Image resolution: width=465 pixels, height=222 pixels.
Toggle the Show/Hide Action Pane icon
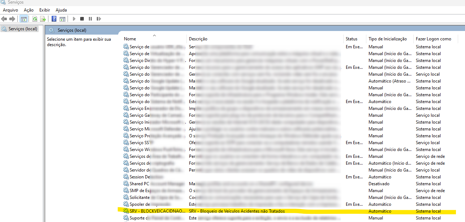point(62,19)
